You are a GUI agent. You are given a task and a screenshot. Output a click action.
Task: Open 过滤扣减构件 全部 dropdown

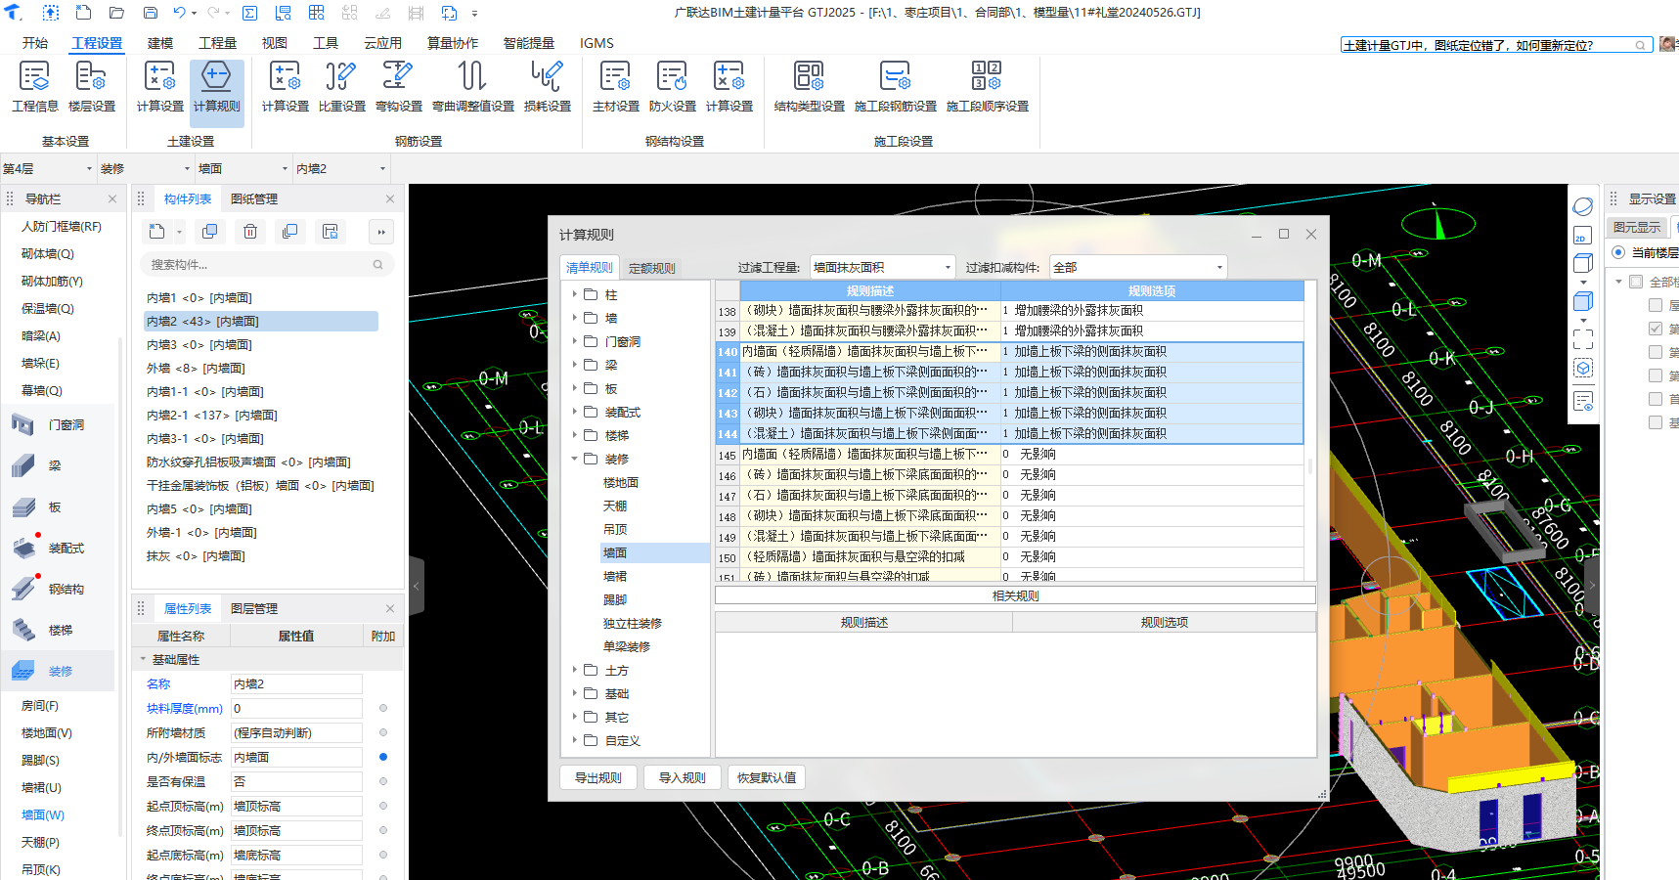[1138, 267]
